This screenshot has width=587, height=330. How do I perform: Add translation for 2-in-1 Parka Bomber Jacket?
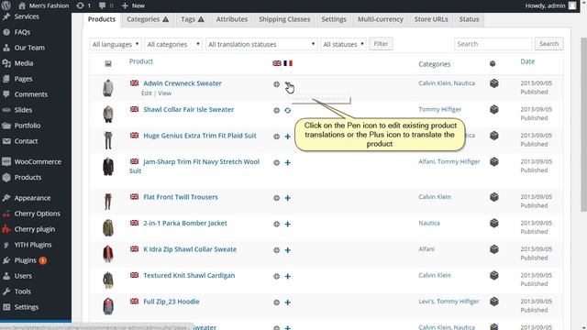[287, 224]
